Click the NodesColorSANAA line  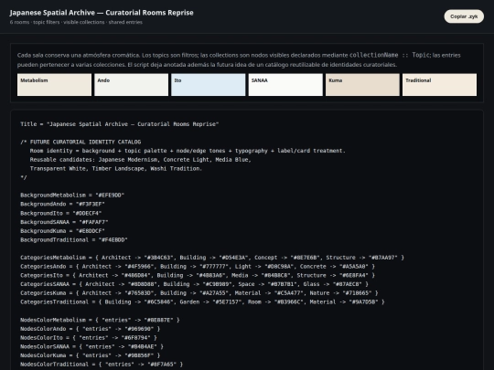click(x=91, y=346)
